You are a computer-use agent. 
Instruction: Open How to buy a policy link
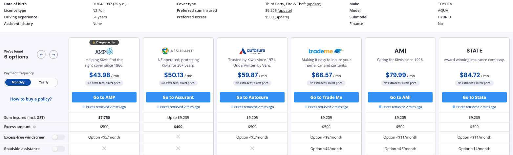pos(31,99)
